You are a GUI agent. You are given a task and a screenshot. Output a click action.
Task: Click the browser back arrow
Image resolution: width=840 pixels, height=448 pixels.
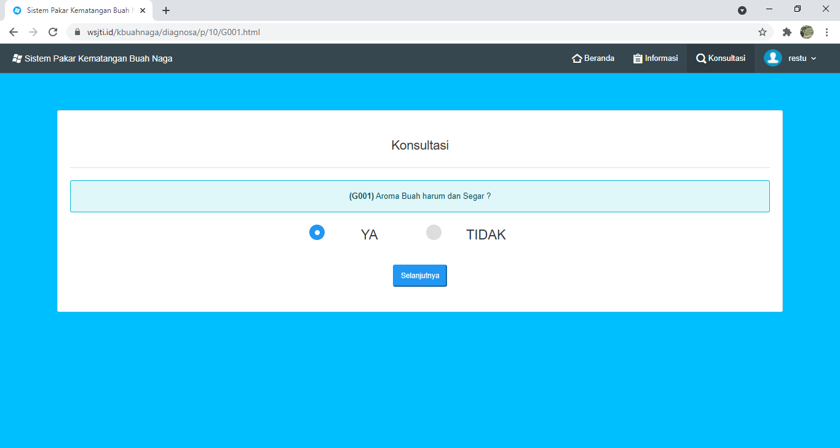tap(14, 32)
